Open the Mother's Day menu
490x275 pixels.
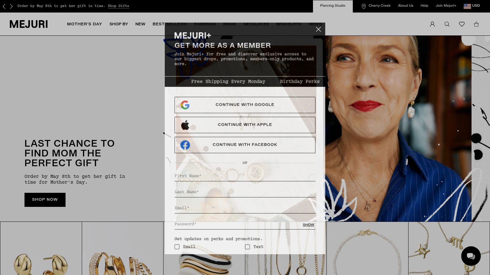[x=85, y=24]
